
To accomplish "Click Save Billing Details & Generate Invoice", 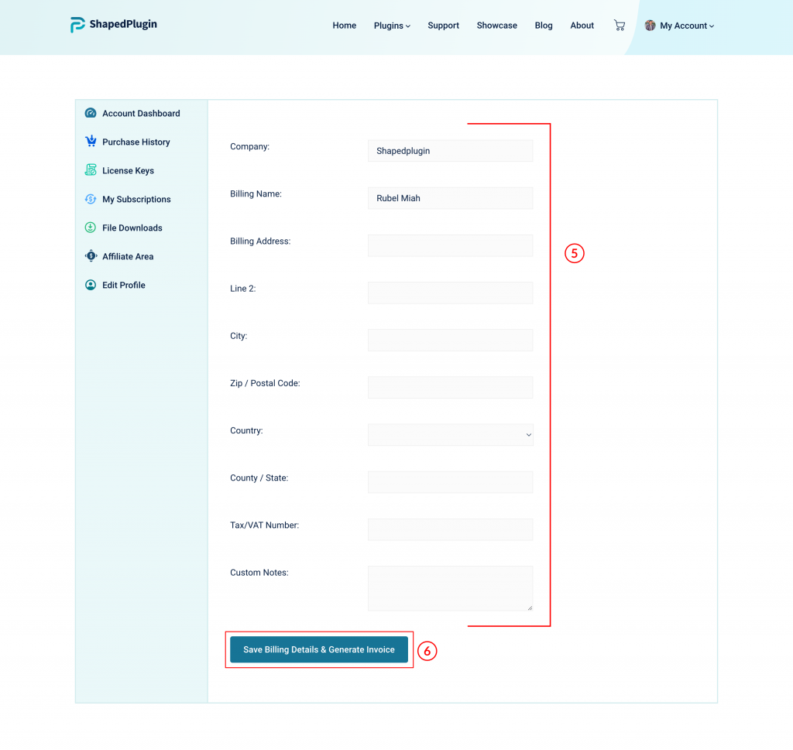I will click(x=318, y=649).
